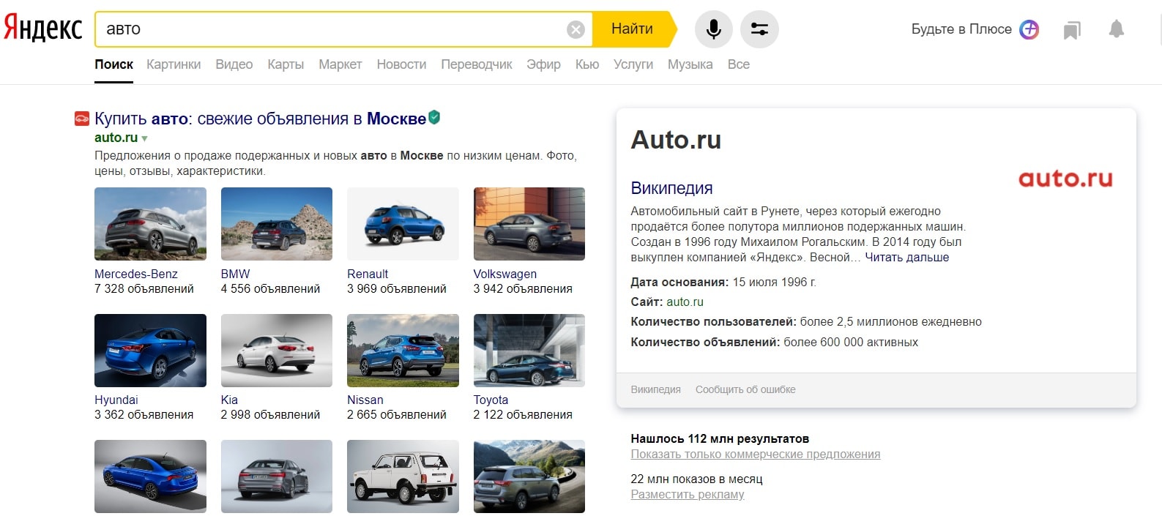Image resolution: width=1162 pixels, height=516 pixels.
Task: Open the Mercedes-Benz car thumbnail
Action: click(x=150, y=224)
